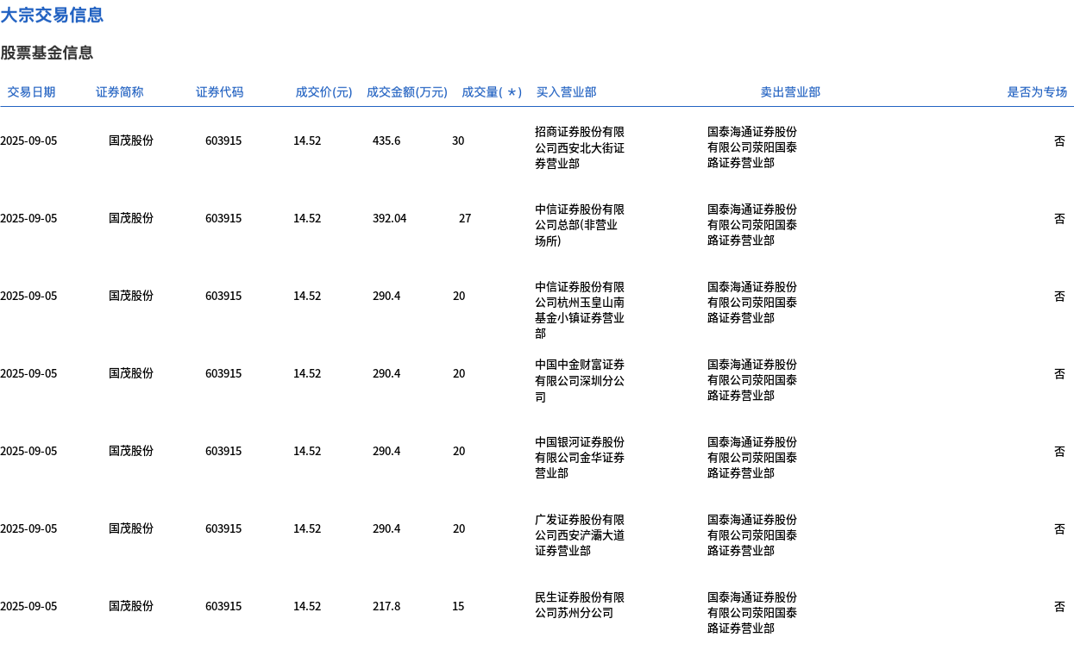Select the 中国银河证券金华证券营业部 buyer cell
This screenshot has width=1074, height=650.
point(580,458)
